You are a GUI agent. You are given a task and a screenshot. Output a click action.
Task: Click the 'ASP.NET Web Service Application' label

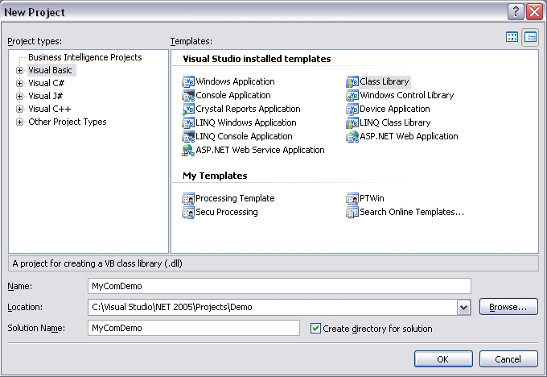pyautogui.click(x=261, y=150)
